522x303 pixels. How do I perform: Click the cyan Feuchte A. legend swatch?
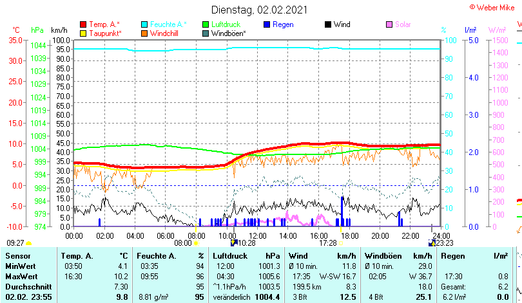point(145,24)
